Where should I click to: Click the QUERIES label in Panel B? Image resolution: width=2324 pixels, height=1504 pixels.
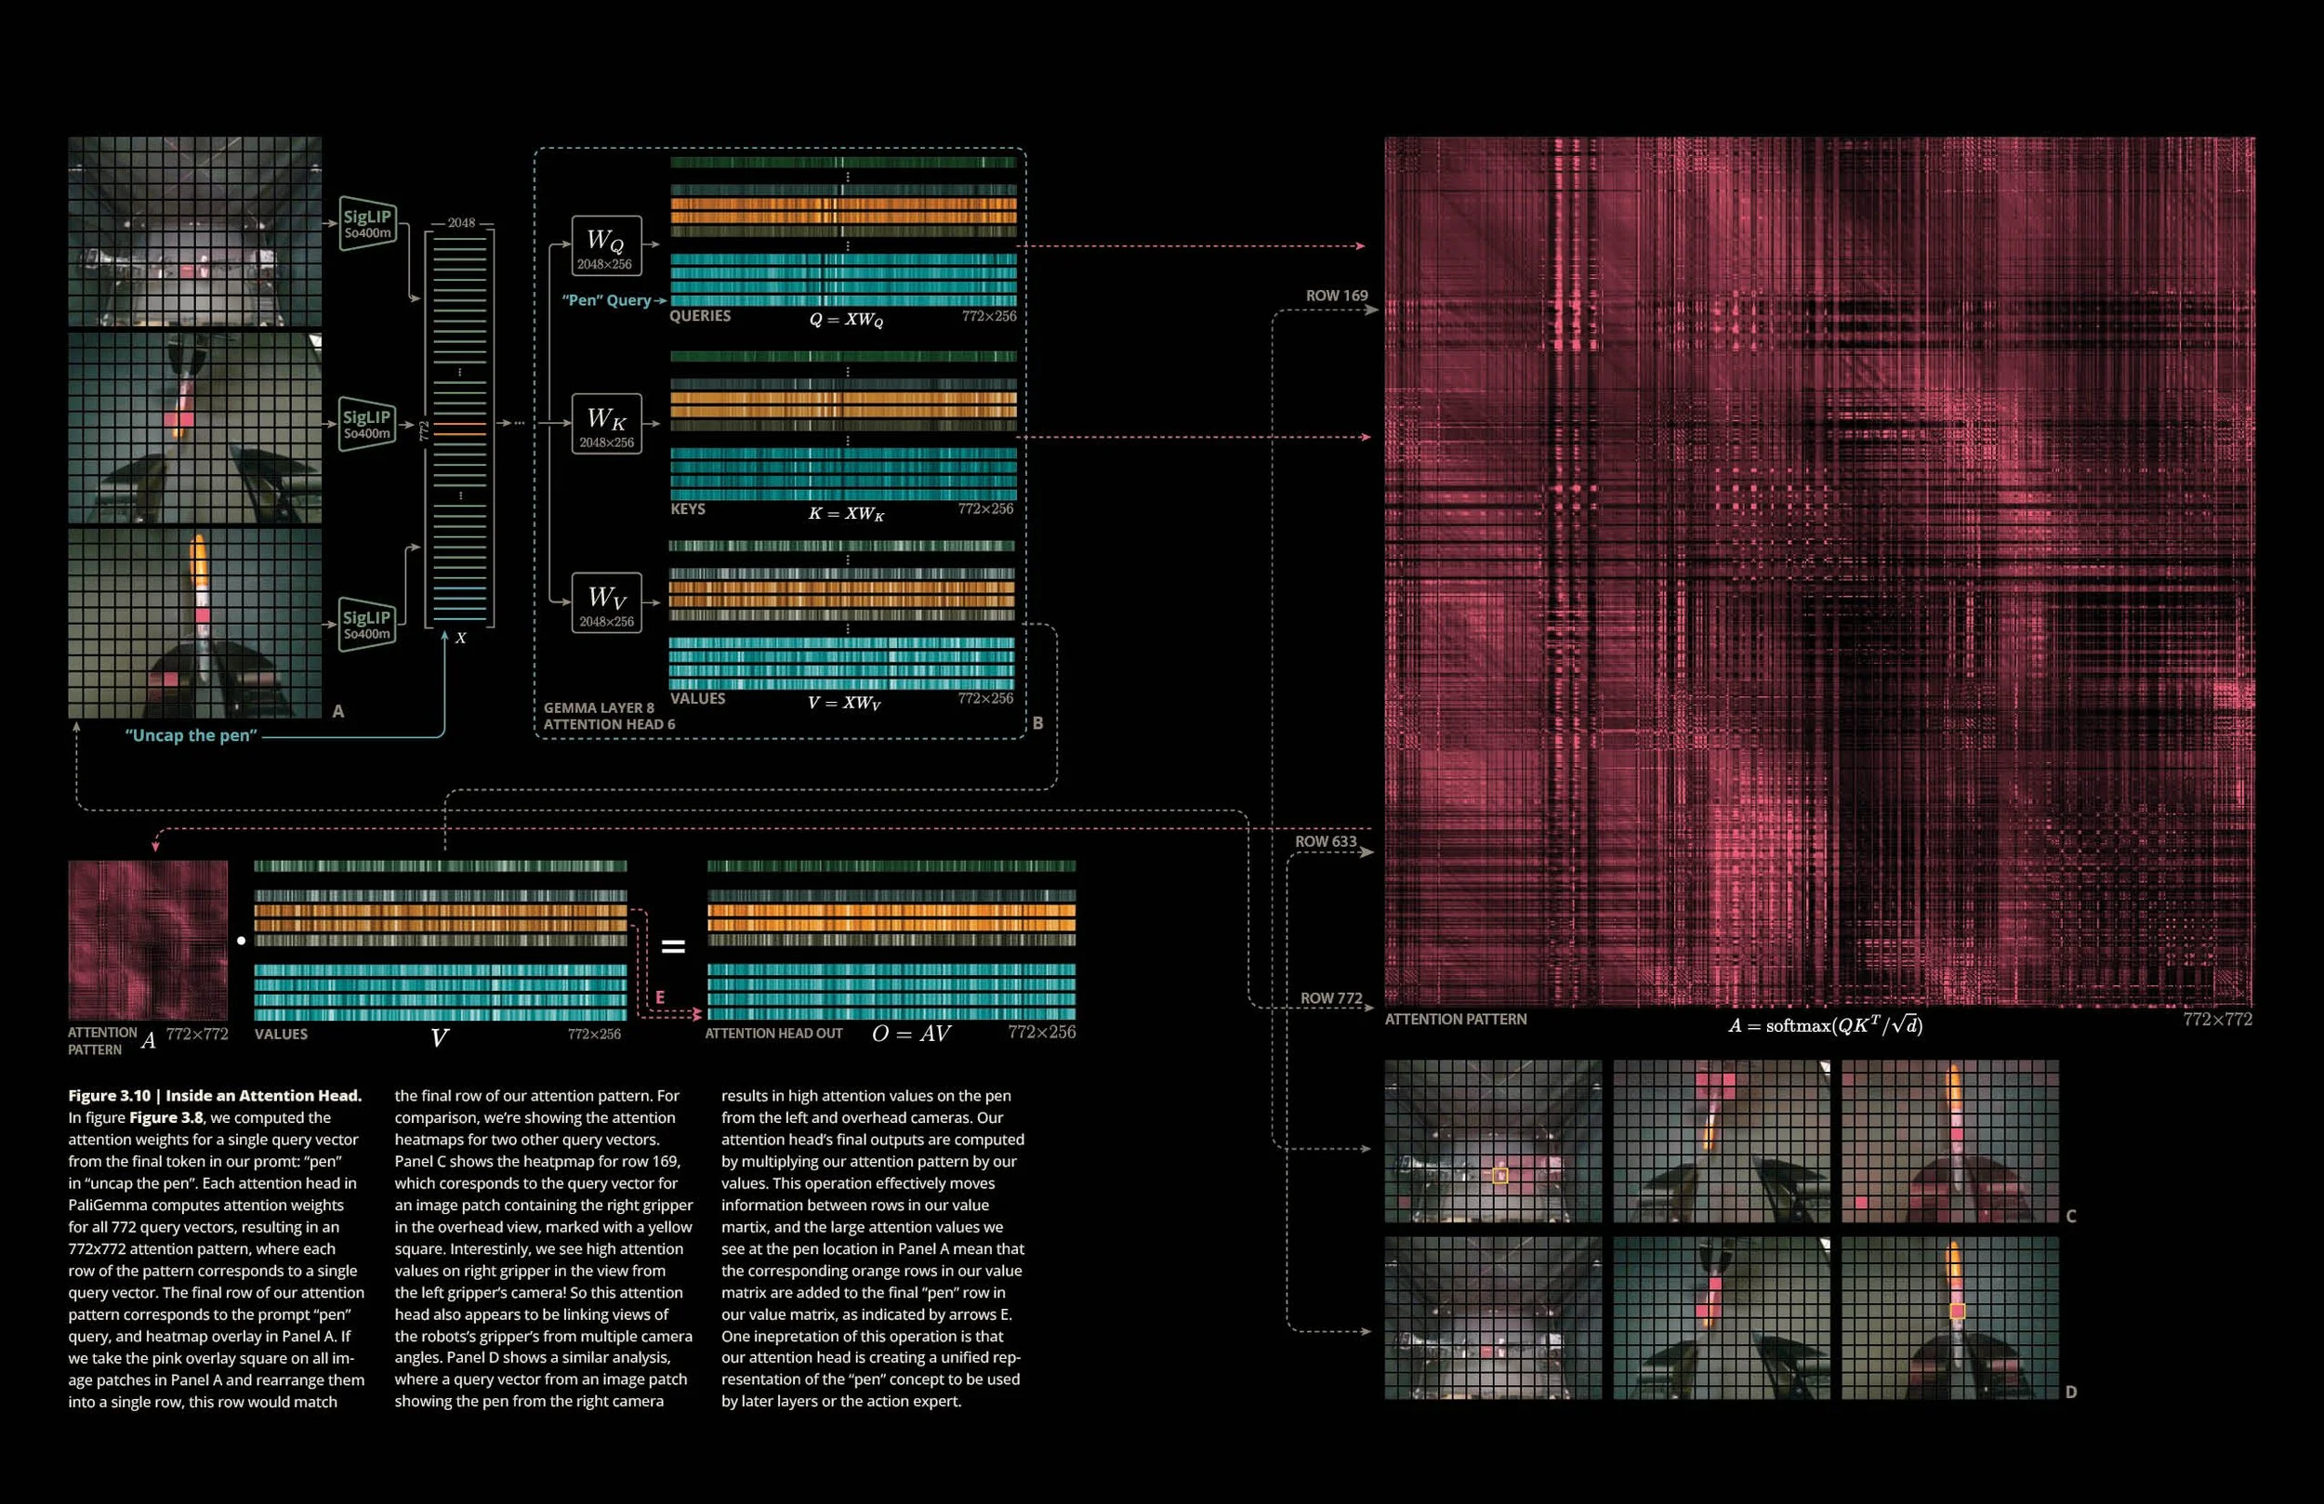(700, 315)
